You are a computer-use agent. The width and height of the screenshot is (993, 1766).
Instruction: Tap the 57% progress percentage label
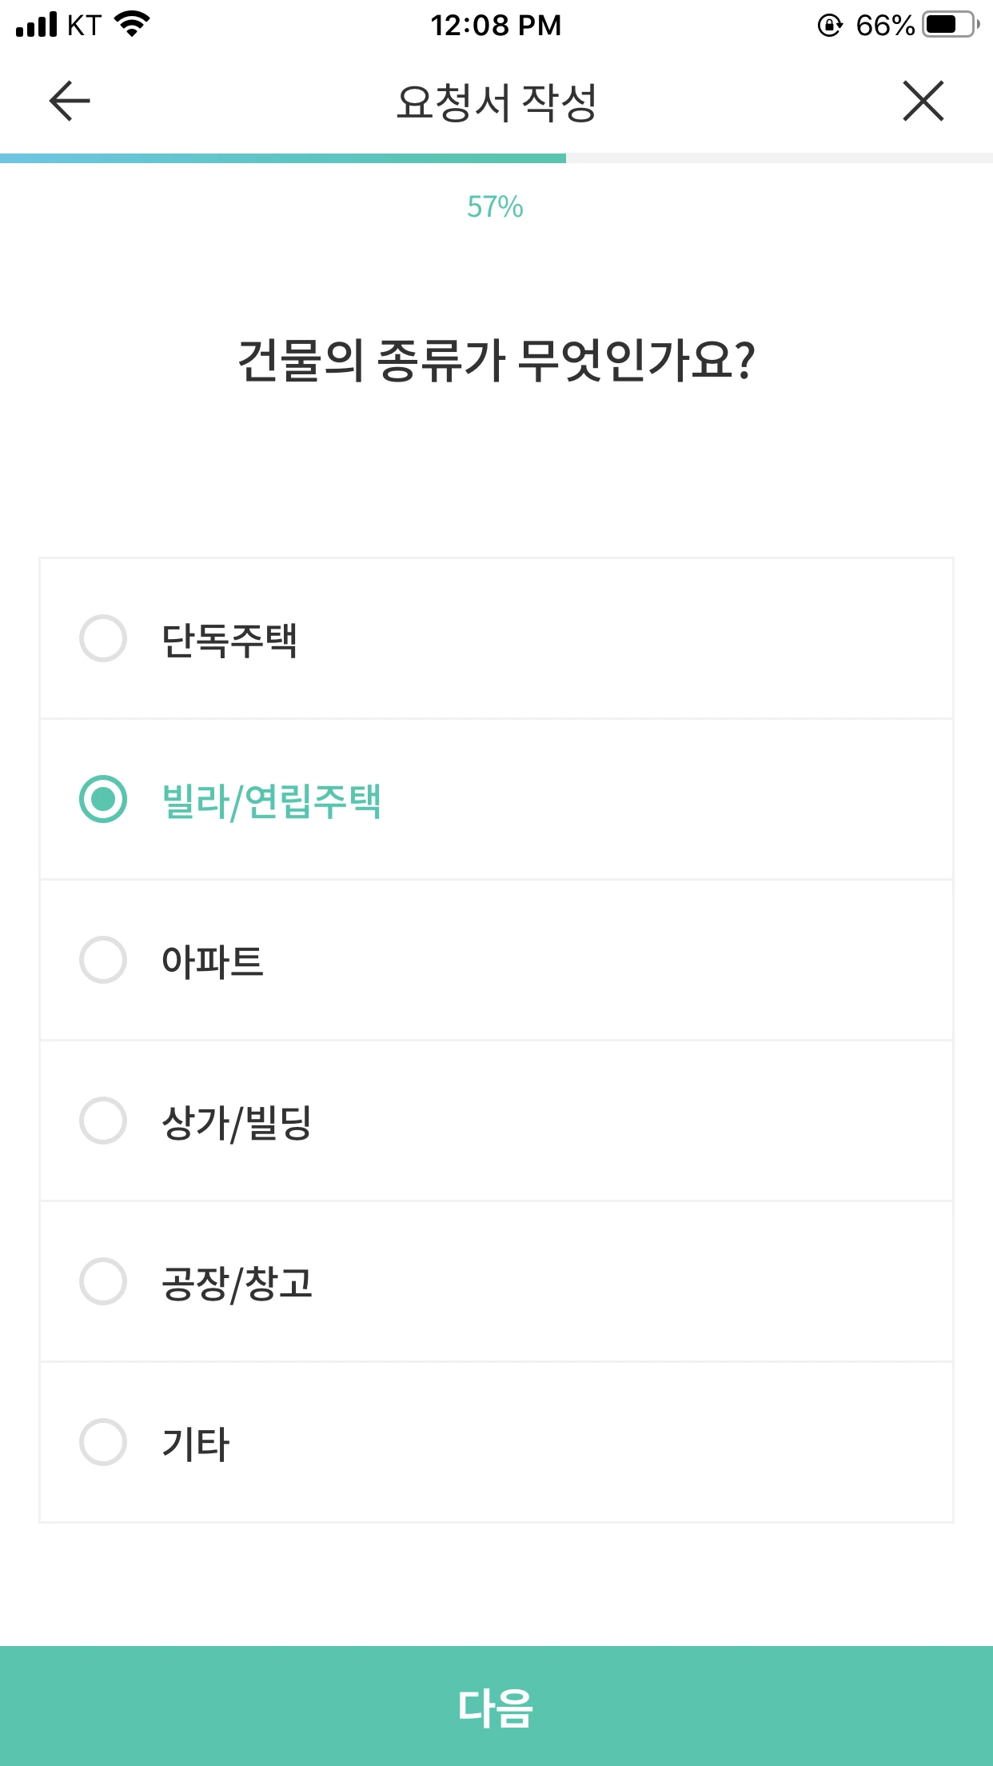496,207
